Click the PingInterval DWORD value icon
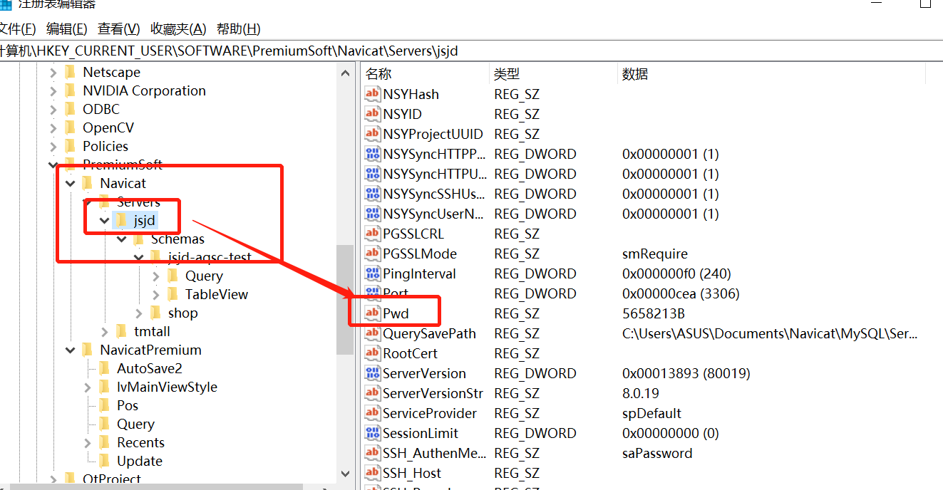The width and height of the screenshot is (943, 490). [x=372, y=273]
